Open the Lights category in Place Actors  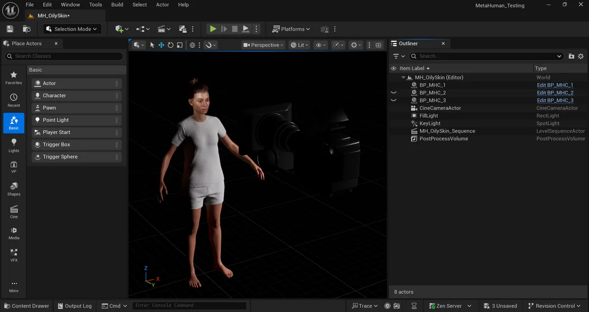point(14,145)
